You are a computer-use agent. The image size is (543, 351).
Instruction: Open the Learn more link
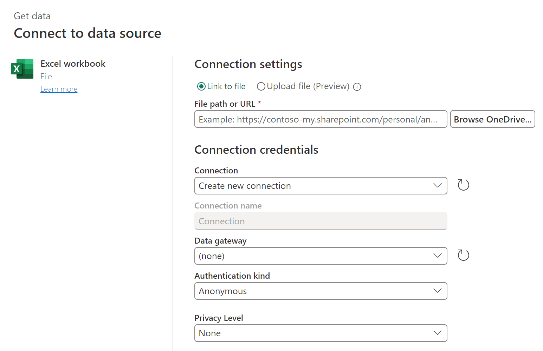(x=59, y=89)
